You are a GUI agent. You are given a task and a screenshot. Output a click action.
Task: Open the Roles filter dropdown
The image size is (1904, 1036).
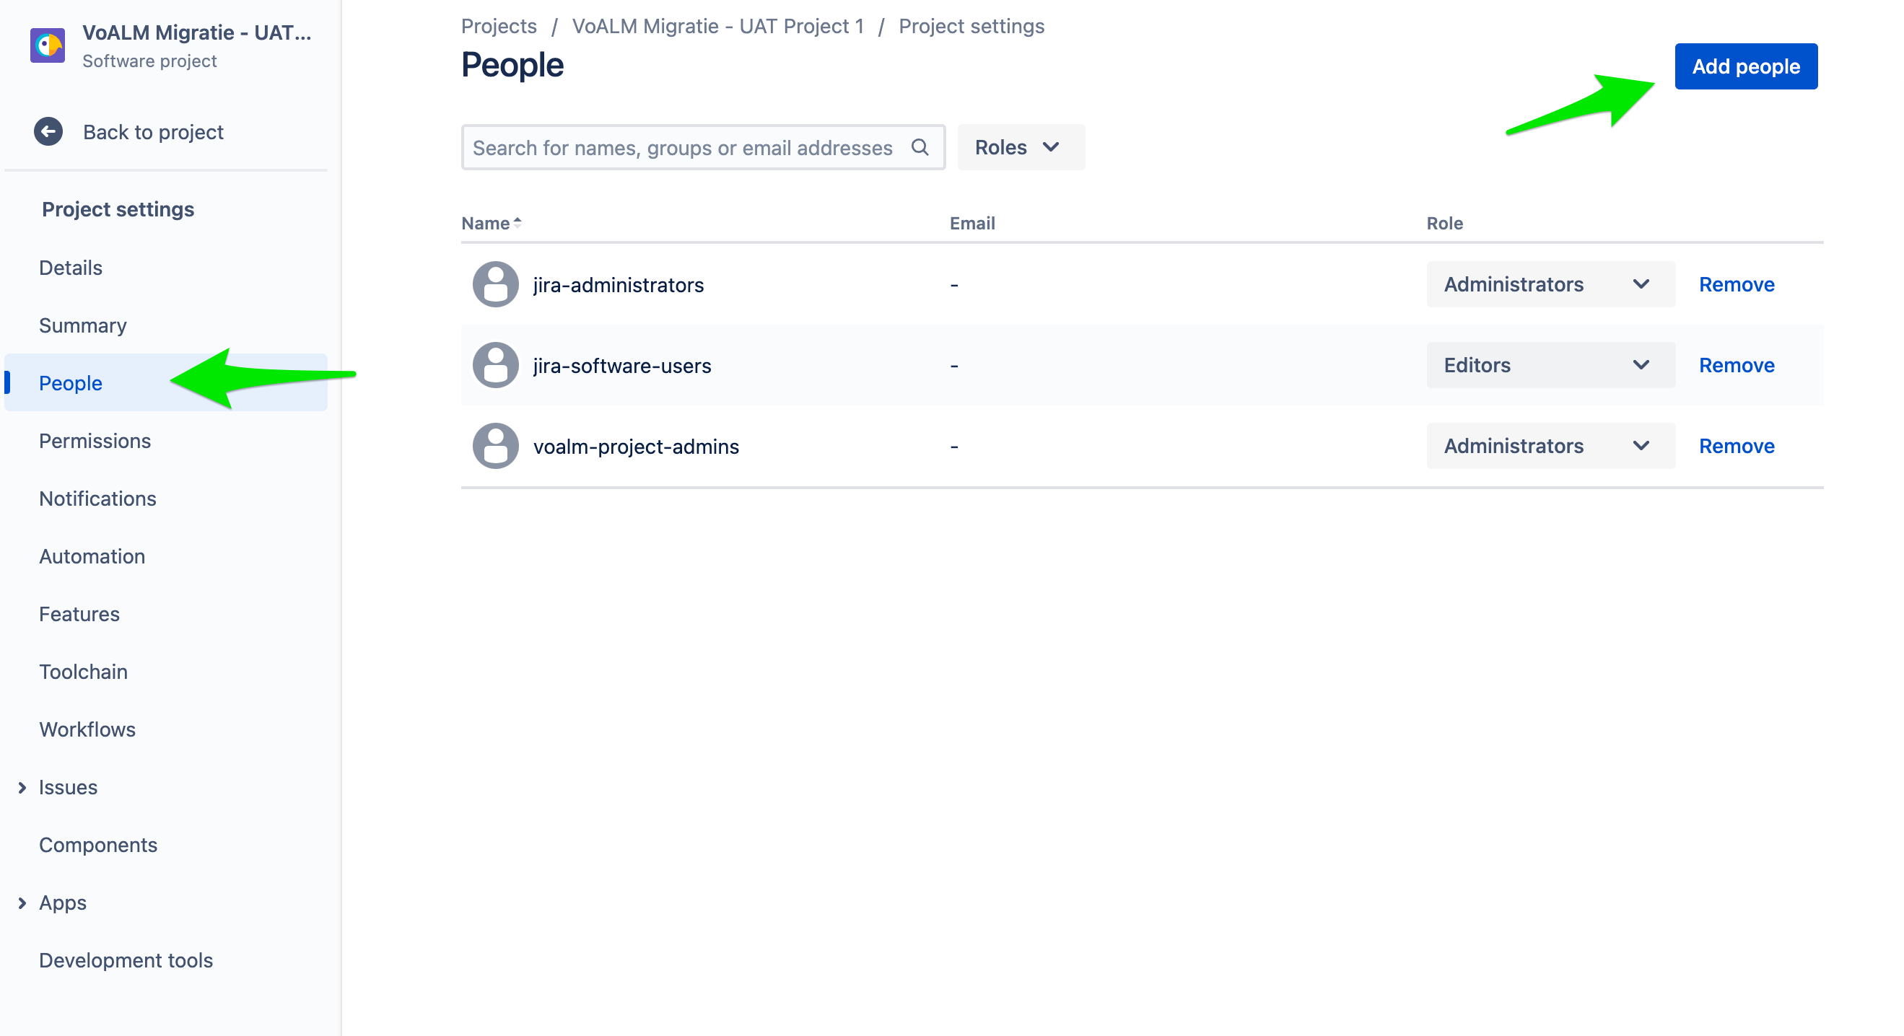click(x=1020, y=147)
